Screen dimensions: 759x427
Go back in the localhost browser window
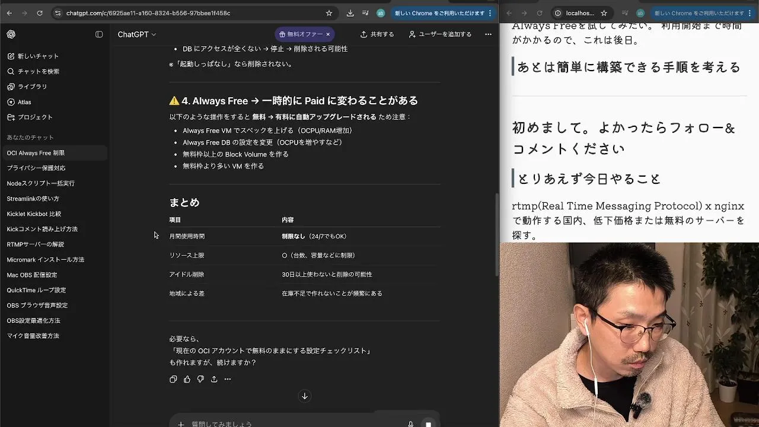pos(509,13)
